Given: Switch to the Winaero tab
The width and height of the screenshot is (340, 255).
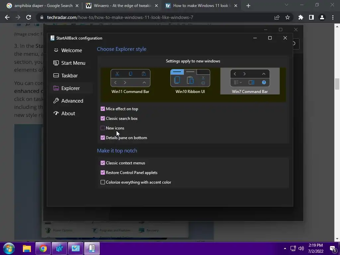Looking at the screenshot, I should (x=122, y=6).
